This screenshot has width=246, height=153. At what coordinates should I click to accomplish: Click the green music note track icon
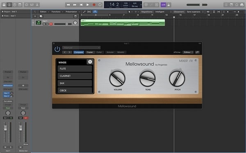(39, 23)
